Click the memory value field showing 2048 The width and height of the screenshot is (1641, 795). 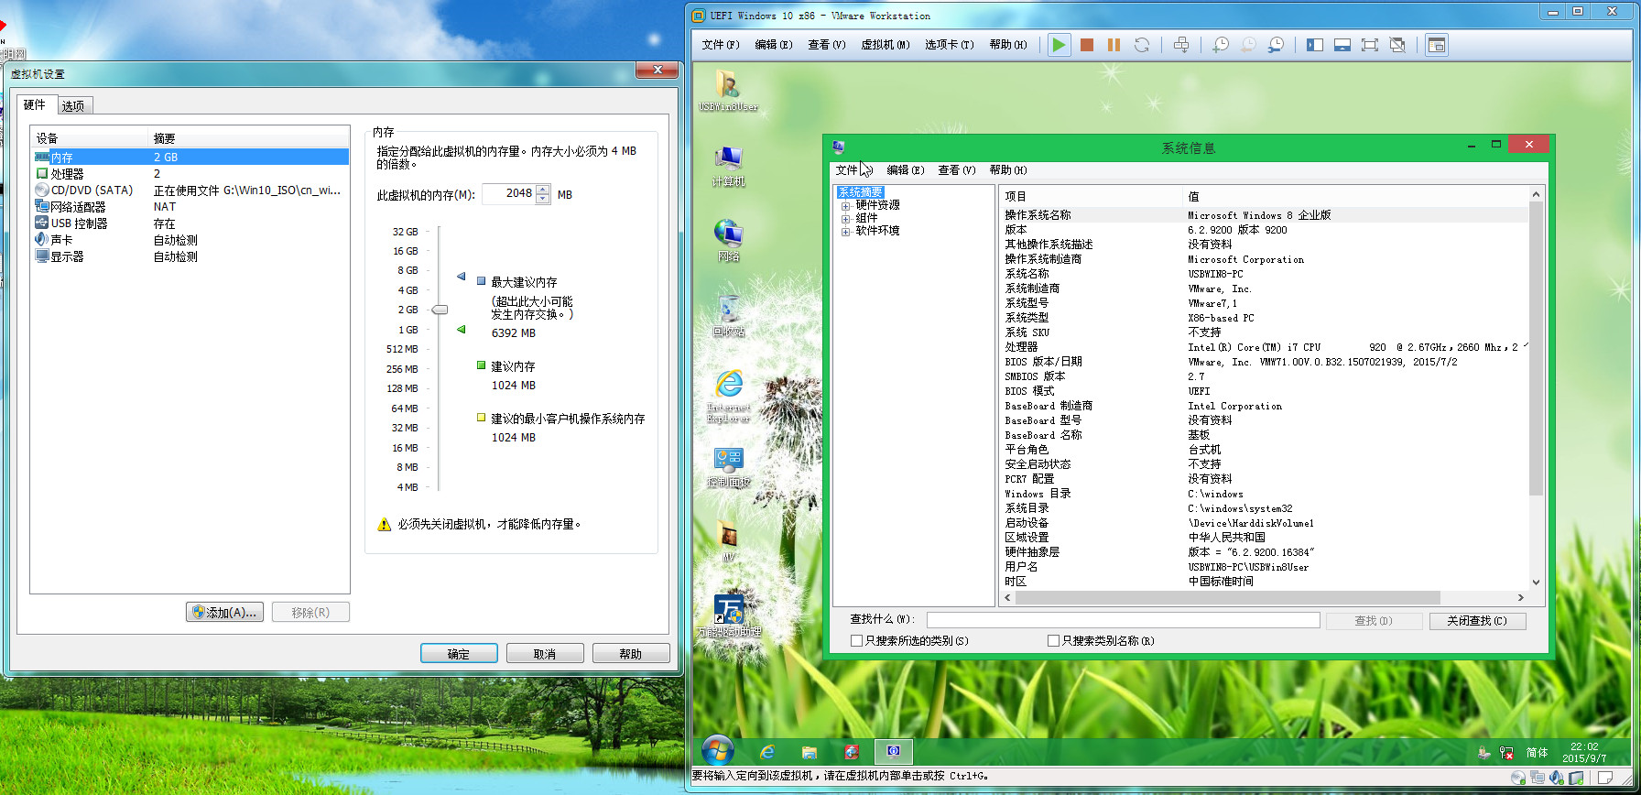509,193
